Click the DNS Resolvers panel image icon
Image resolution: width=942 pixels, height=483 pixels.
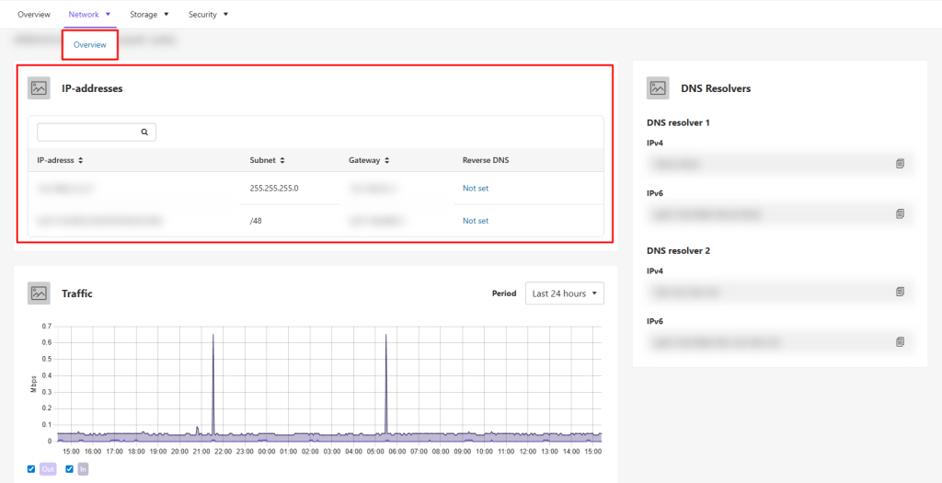click(658, 88)
